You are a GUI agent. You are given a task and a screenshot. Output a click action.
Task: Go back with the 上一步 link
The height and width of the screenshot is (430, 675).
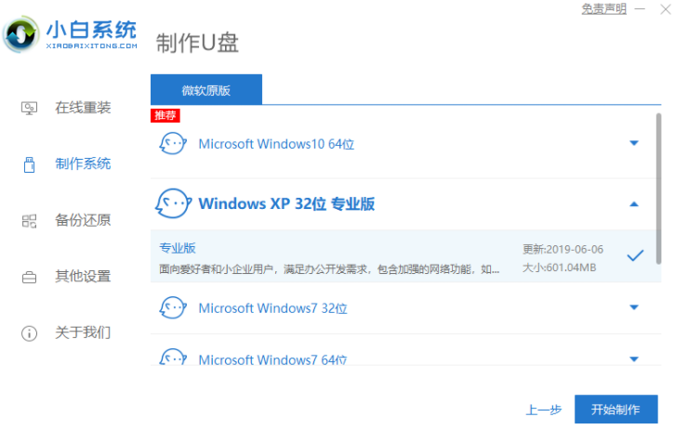(x=543, y=410)
